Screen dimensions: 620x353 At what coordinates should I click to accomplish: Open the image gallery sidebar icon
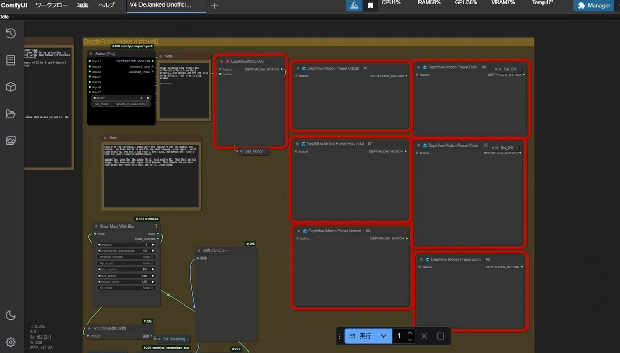pyautogui.click(x=10, y=140)
